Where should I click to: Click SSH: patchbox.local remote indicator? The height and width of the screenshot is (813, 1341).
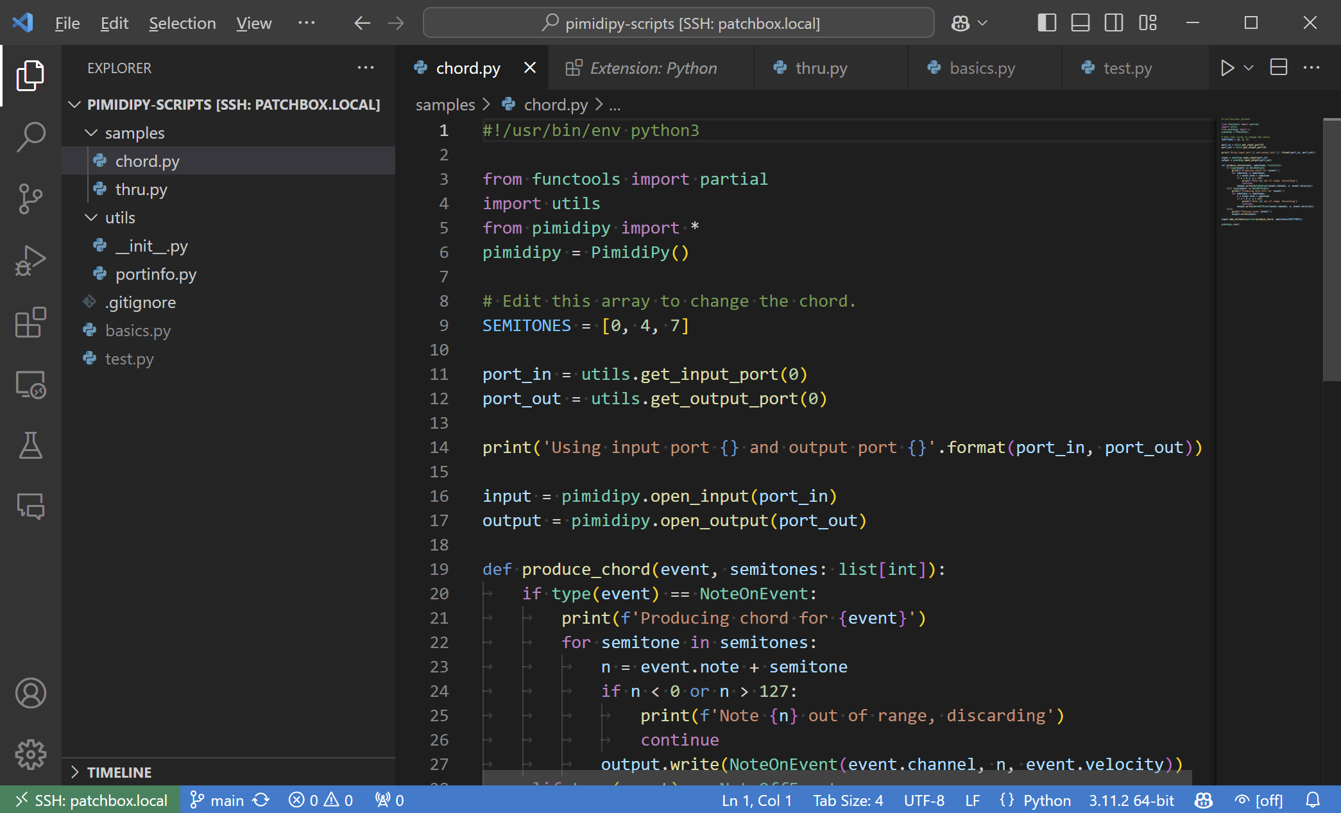90,800
